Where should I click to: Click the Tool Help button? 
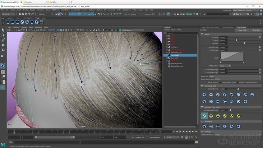click(x=256, y=30)
